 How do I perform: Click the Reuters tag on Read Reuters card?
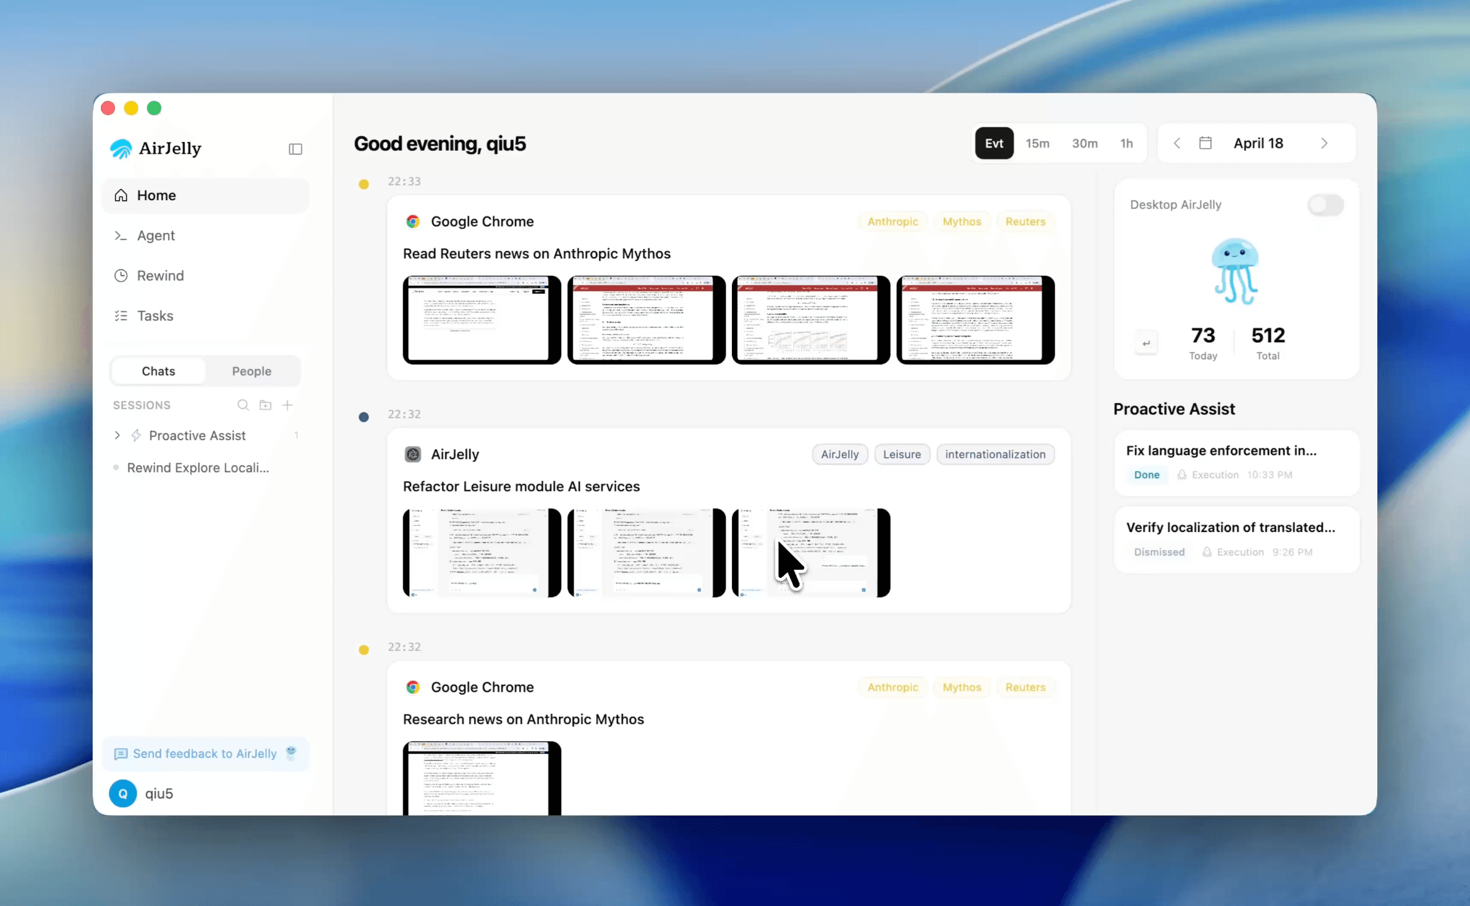1025,221
